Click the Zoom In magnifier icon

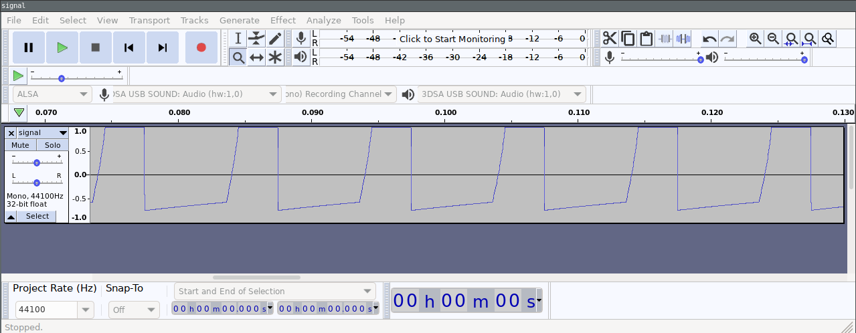756,38
